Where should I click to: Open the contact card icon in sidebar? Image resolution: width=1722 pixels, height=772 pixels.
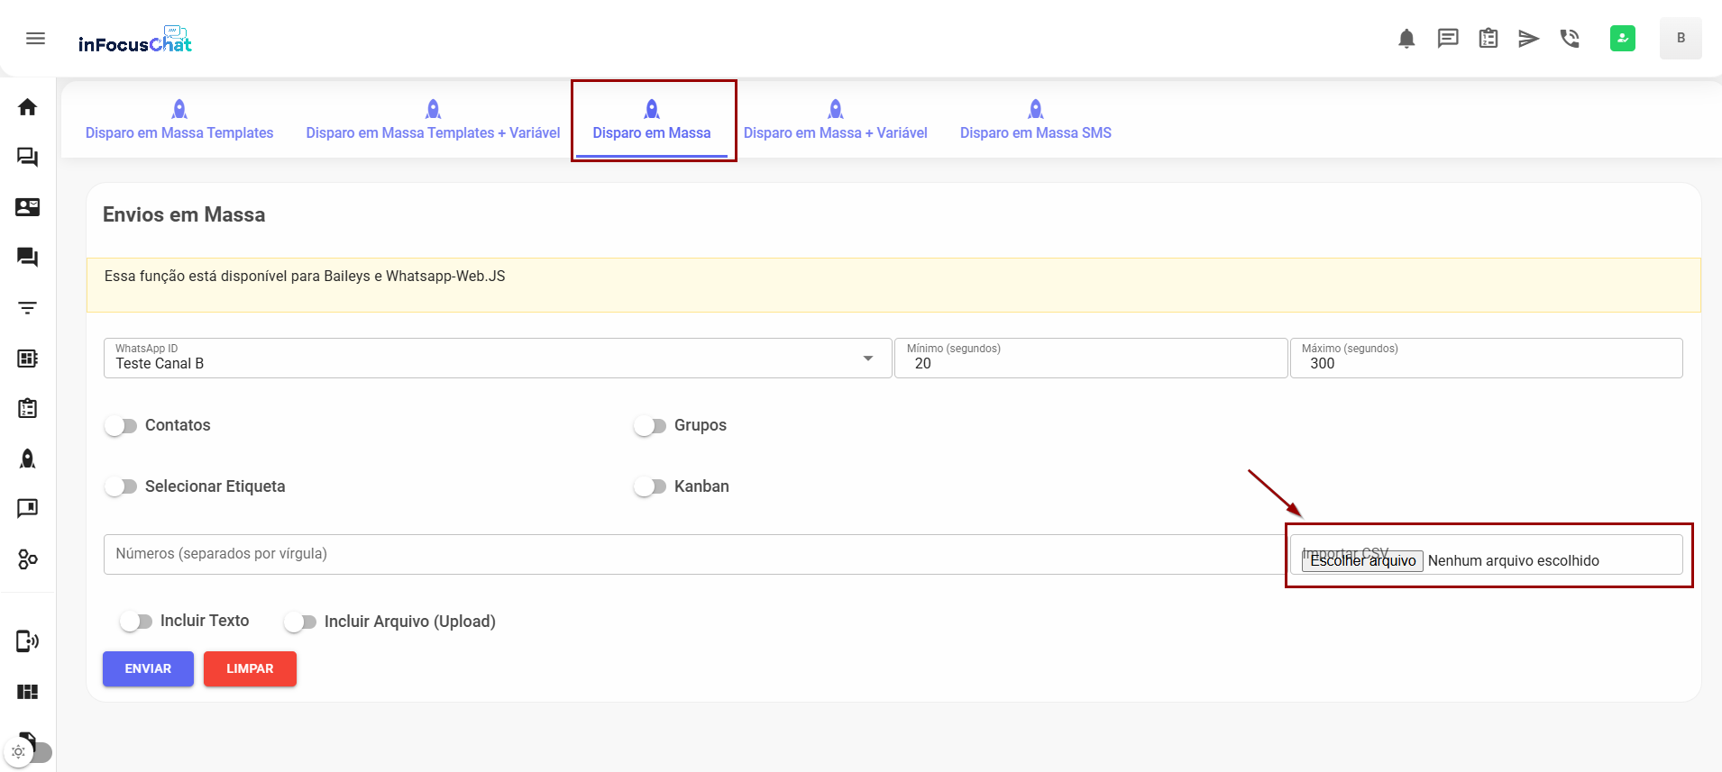click(x=28, y=207)
